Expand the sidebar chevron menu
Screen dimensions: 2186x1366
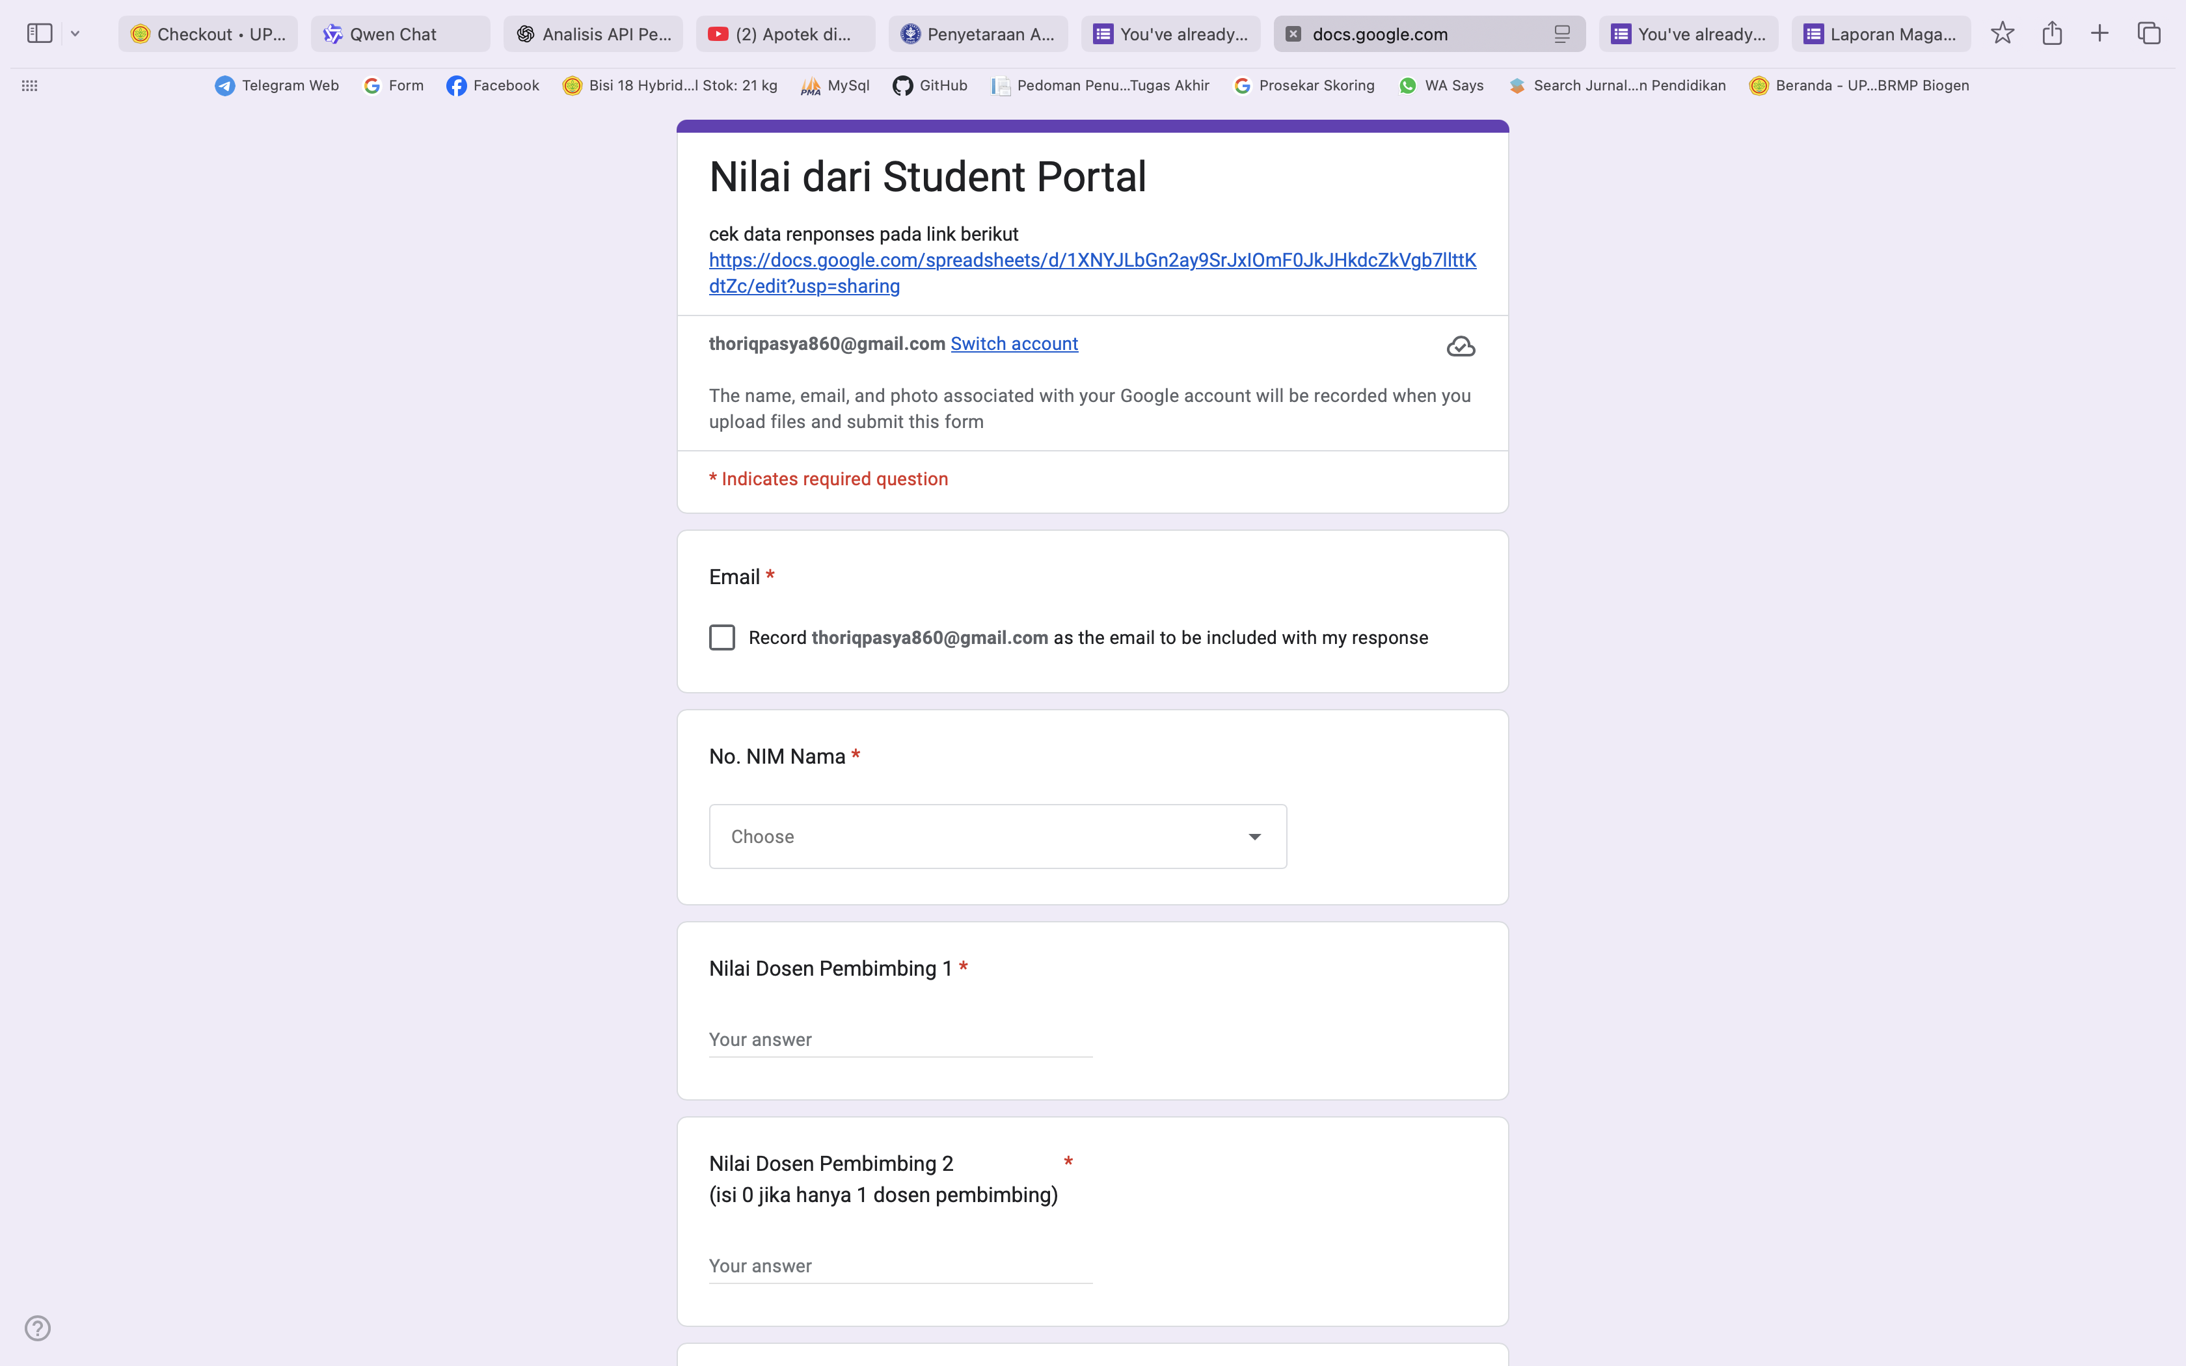(x=76, y=33)
